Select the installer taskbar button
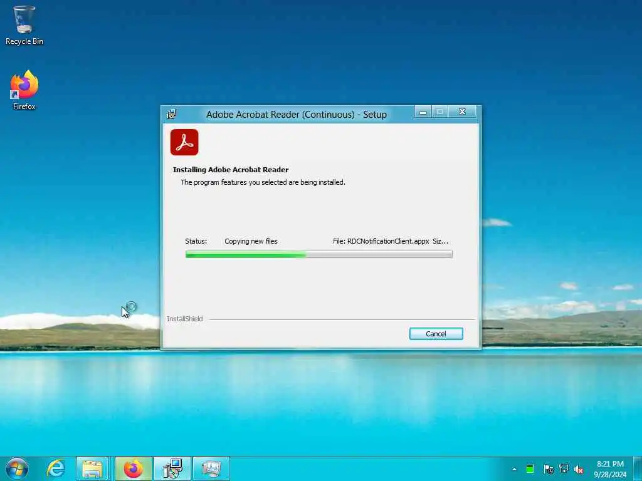Image resolution: width=642 pixels, height=481 pixels. (x=172, y=468)
